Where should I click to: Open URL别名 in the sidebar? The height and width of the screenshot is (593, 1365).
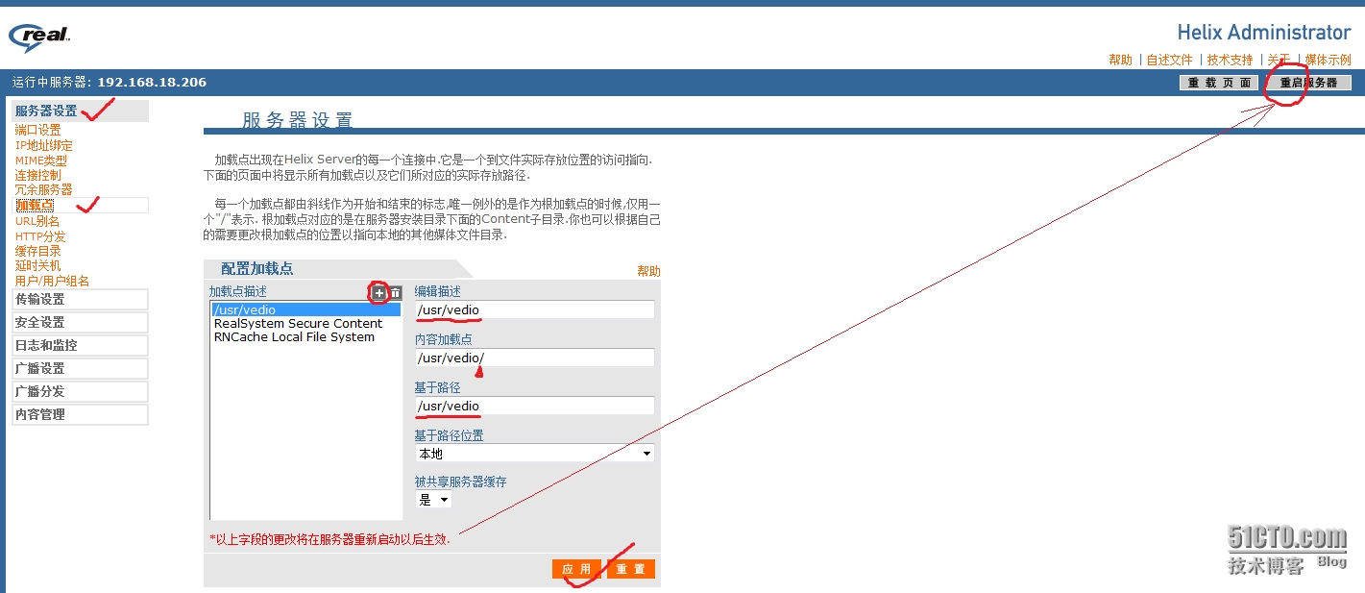(37, 221)
